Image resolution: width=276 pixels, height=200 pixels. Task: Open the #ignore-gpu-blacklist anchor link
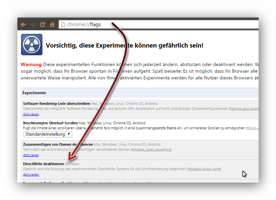(244, 109)
